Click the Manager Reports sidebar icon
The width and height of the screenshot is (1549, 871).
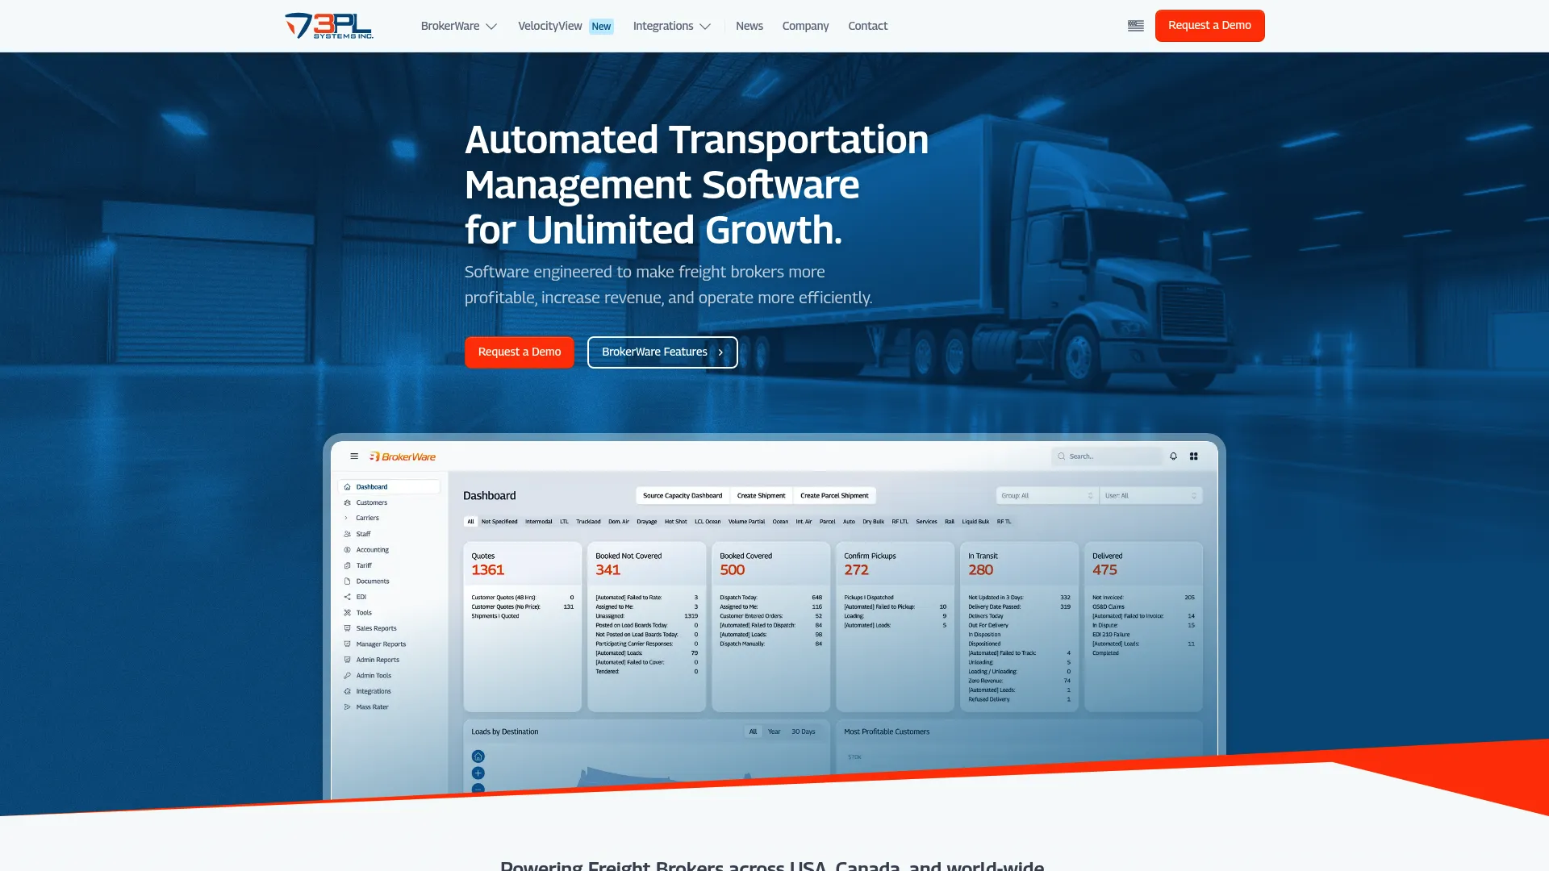pyautogui.click(x=347, y=644)
